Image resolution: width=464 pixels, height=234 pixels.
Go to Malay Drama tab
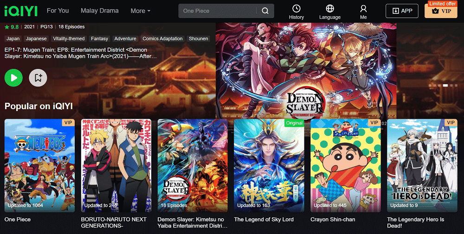coord(99,11)
